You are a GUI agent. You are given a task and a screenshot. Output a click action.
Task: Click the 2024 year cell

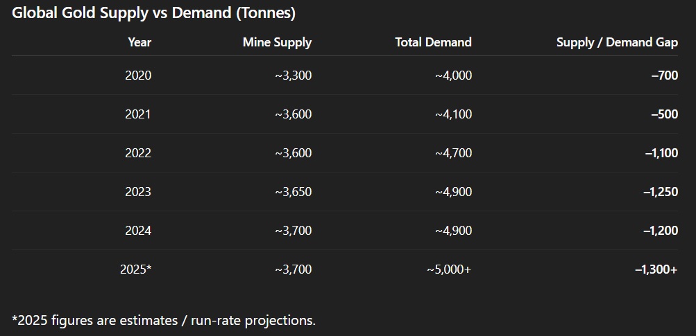coord(138,231)
